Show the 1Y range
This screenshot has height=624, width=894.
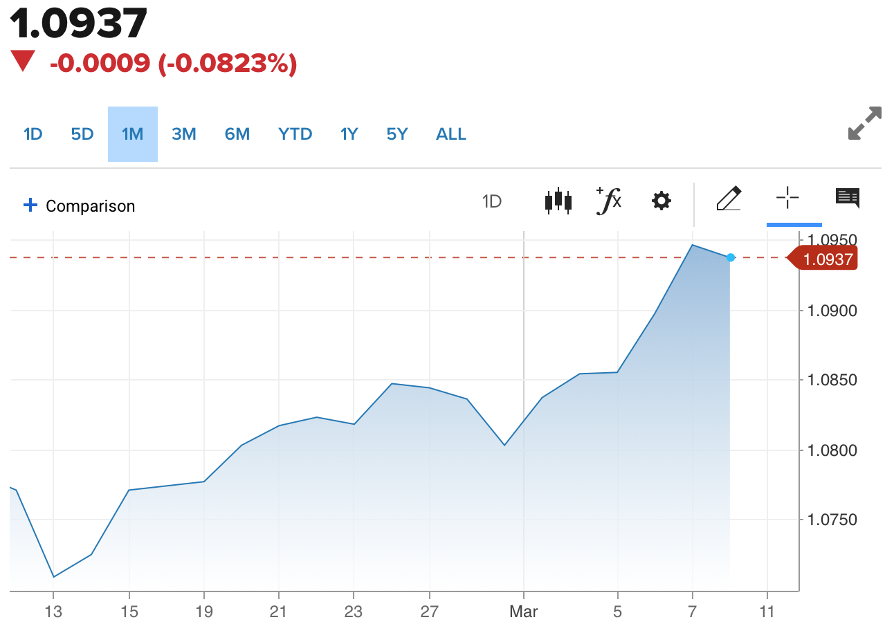tap(349, 134)
